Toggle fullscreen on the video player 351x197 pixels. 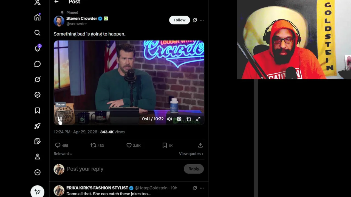pyautogui.click(x=198, y=119)
